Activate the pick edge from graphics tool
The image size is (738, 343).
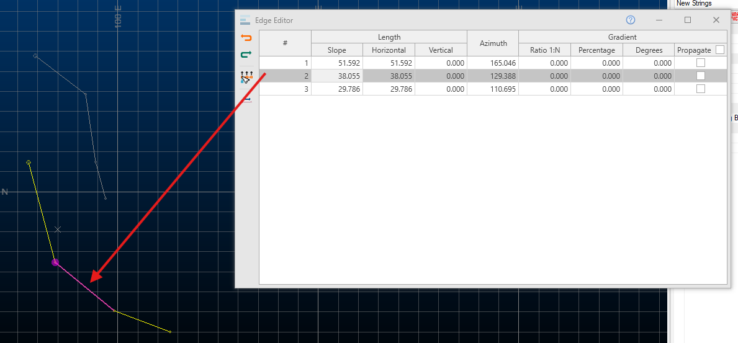(x=246, y=78)
